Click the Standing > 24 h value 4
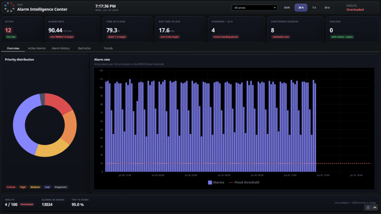Image resolution: width=381 pixels, height=214 pixels. [x=213, y=30]
